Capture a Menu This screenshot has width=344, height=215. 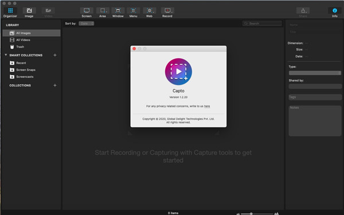tap(133, 13)
